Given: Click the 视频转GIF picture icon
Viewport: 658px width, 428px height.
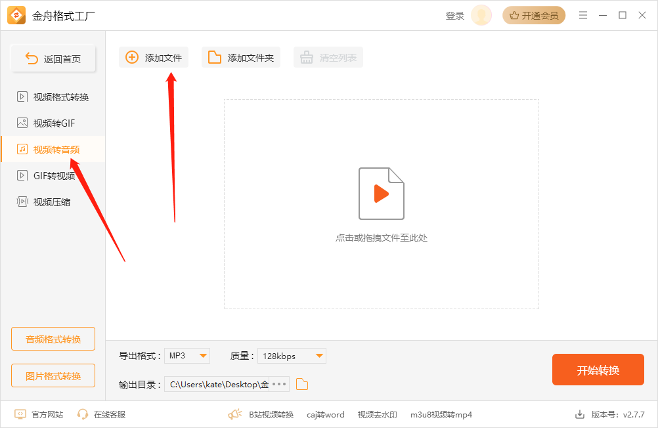Looking at the screenshot, I should (22, 123).
